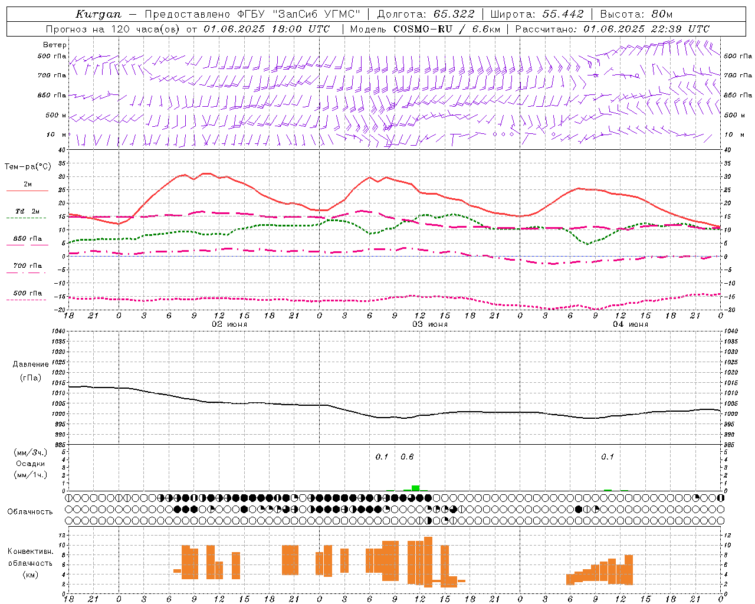This screenshot has height=604, width=755.
Task: Click the "03 июня" date label
Action: 429,324
